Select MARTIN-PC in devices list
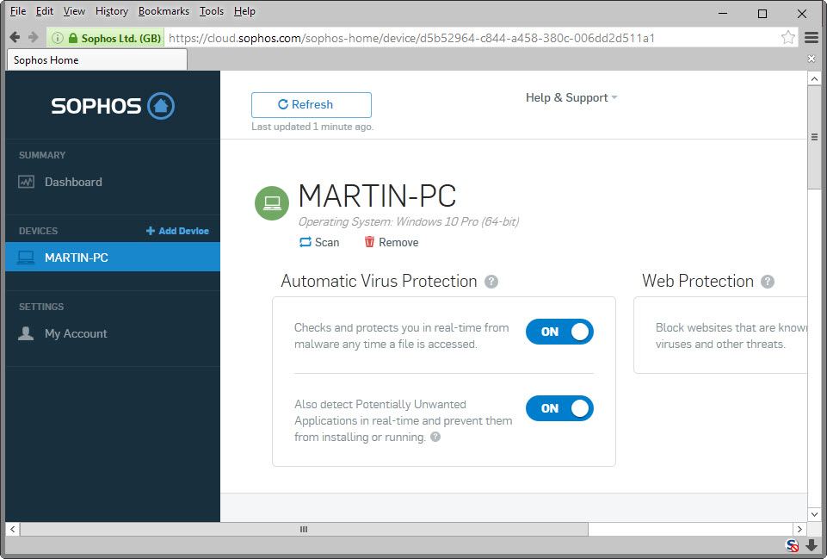The width and height of the screenshot is (827, 559). pos(113,257)
